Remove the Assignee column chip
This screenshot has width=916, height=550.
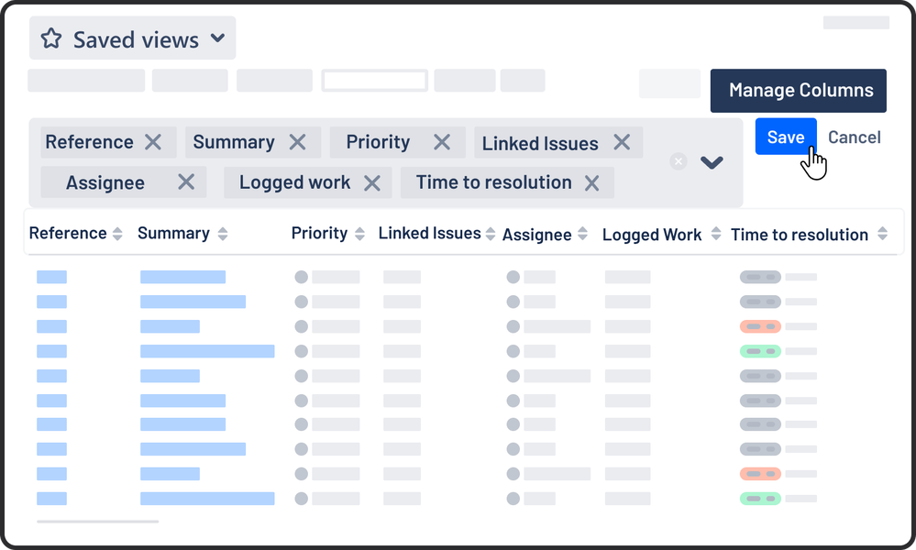(188, 182)
